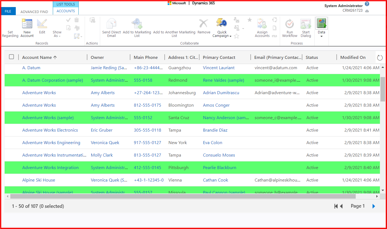Click the System Administrator user name
387x229 pixels.
[343, 6]
